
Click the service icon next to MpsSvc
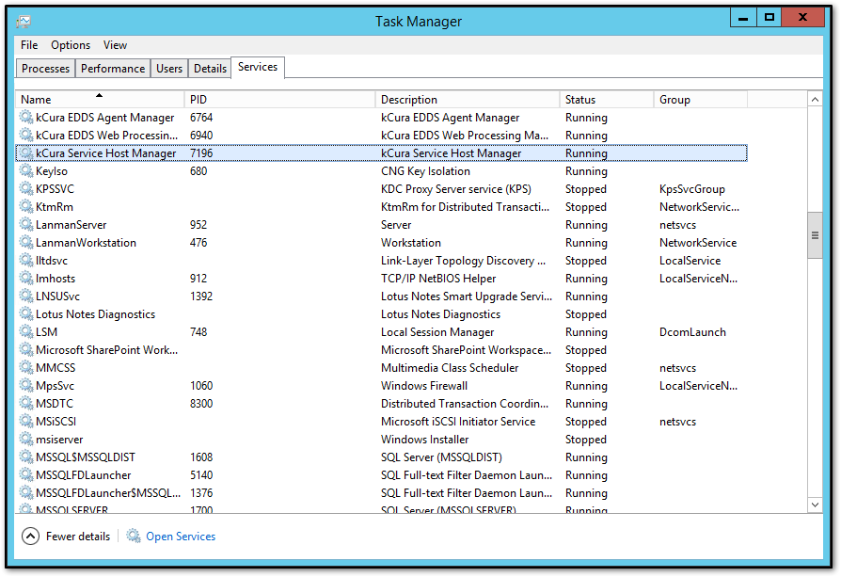25,385
